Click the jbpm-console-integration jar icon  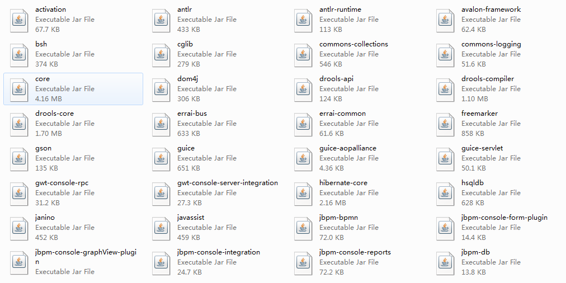[x=161, y=263]
